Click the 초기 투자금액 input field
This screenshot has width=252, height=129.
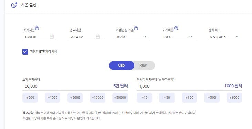pos(75,86)
